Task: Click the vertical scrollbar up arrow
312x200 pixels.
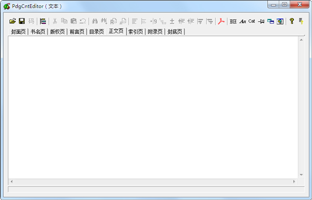Action: 301,40
